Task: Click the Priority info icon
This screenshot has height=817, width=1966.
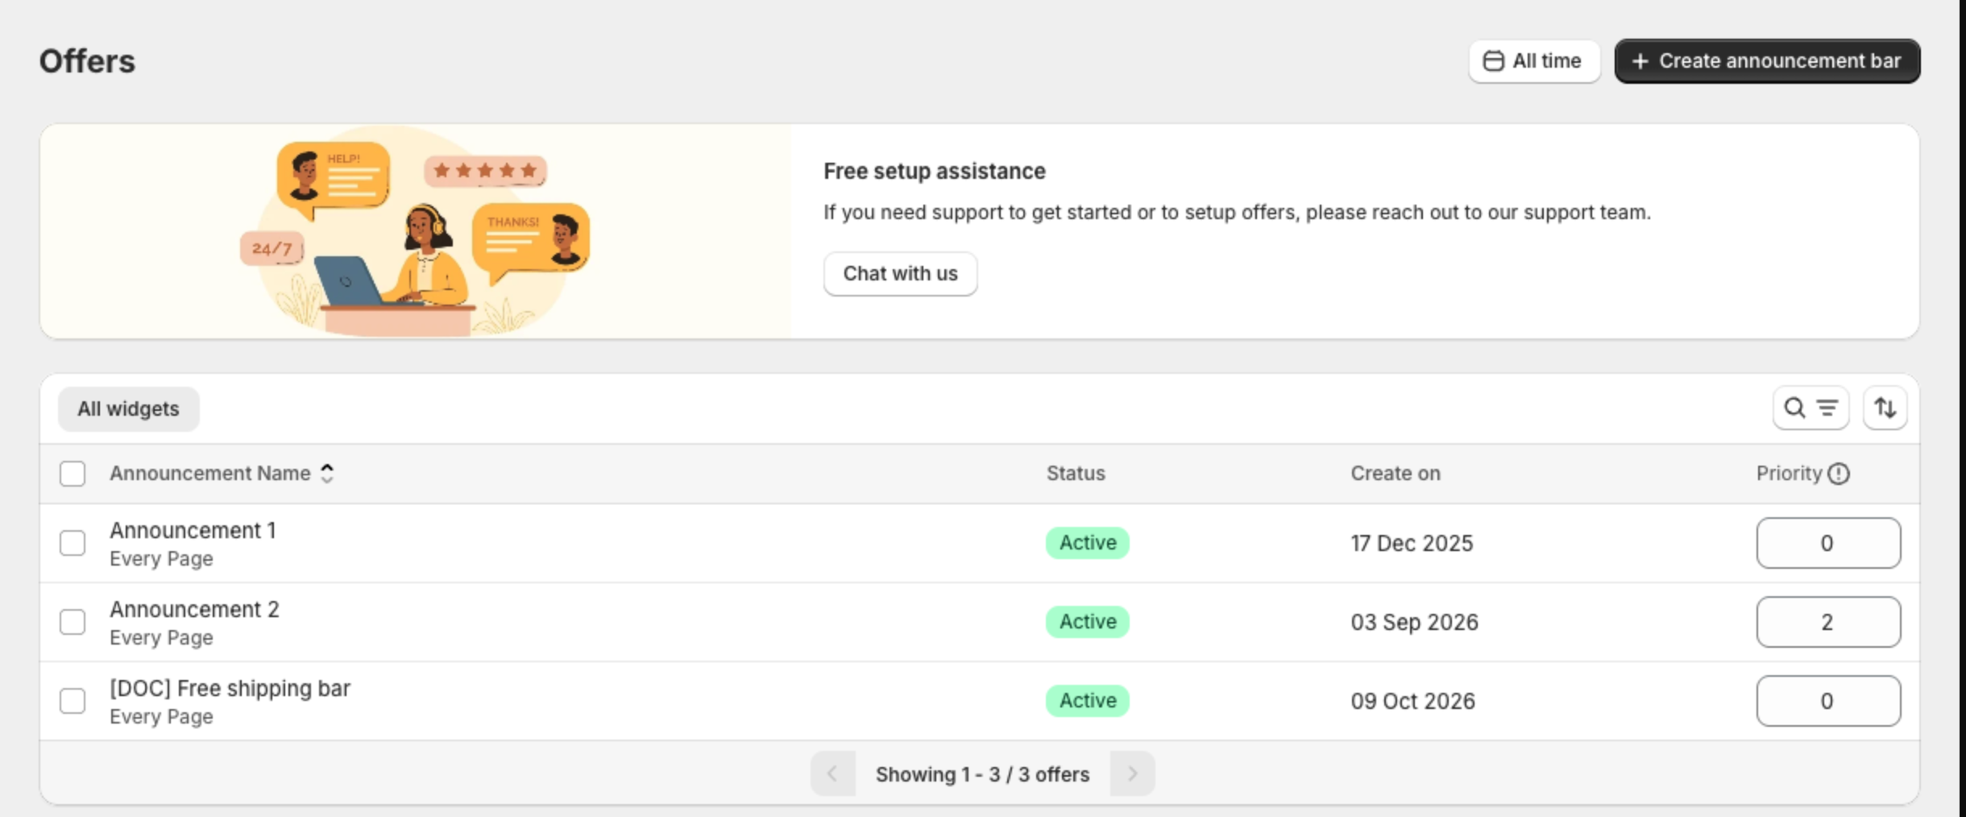Action: click(1839, 474)
